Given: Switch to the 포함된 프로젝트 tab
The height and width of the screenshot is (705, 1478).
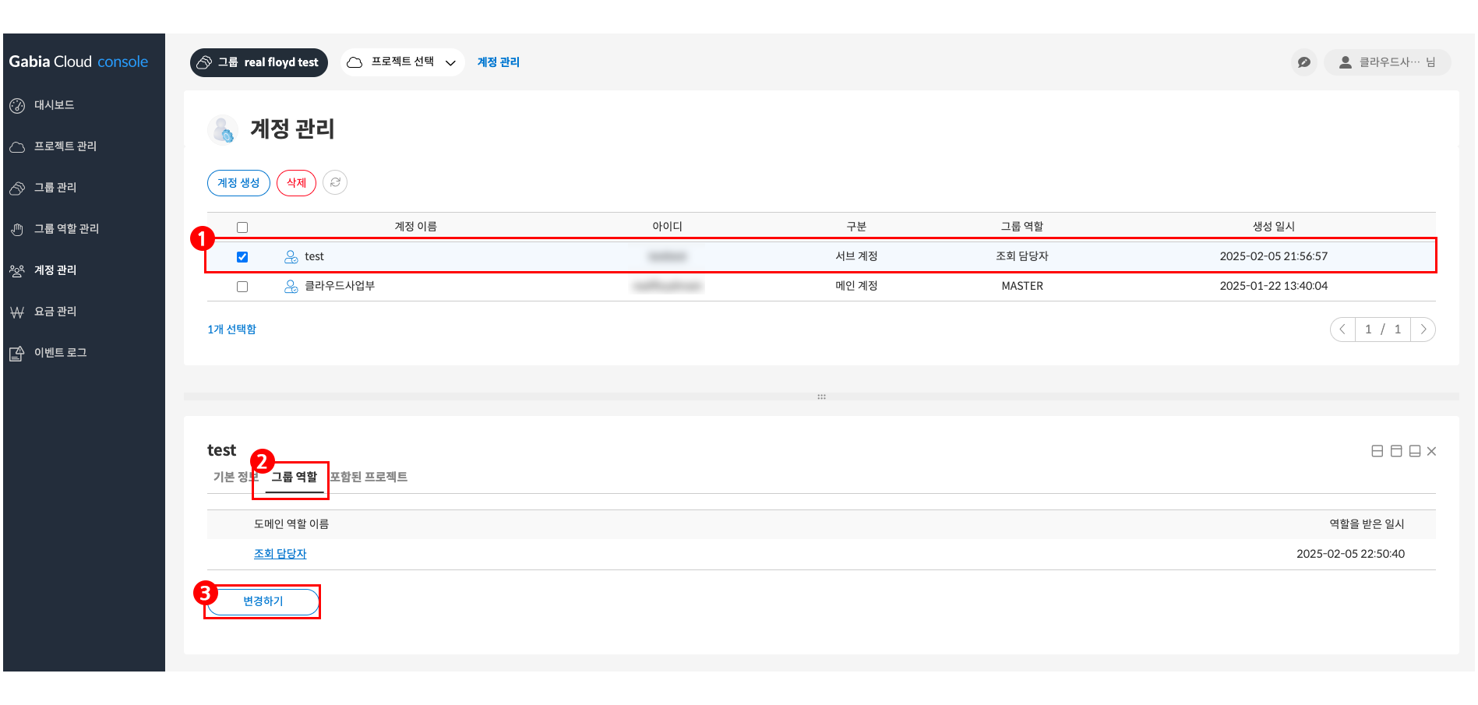Looking at the screenshot, I should pyautogui.click(x=369, y=477).
